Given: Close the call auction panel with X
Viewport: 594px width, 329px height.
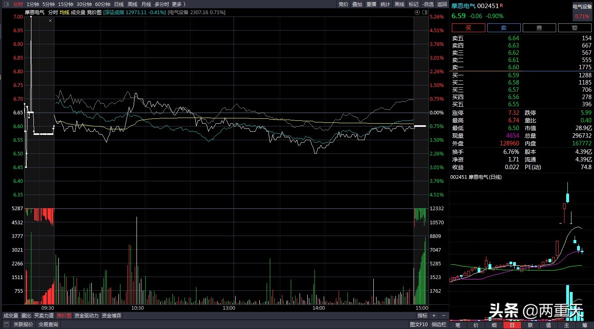Looking at the screenshot, I should [50, 21].
